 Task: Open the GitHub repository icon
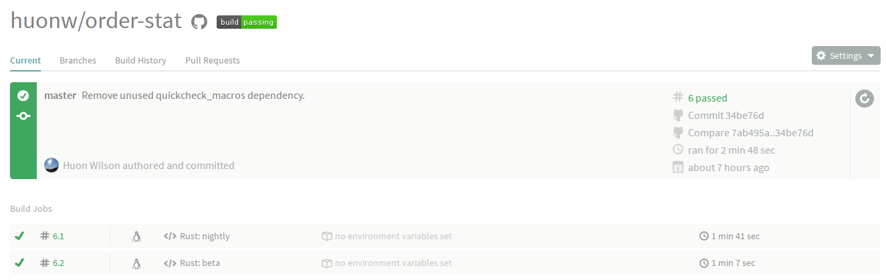199,22
